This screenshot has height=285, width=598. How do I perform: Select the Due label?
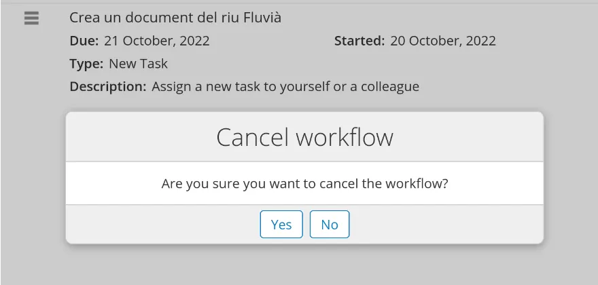(84, 41)
